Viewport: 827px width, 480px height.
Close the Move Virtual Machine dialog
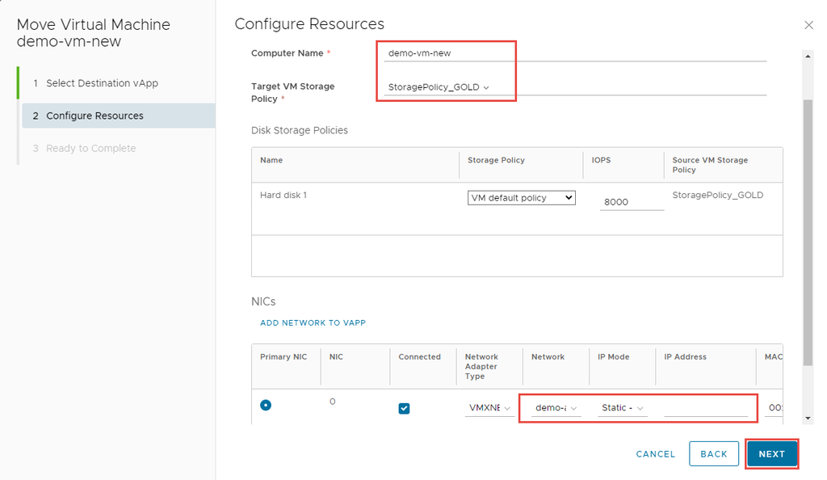(808, 25)
